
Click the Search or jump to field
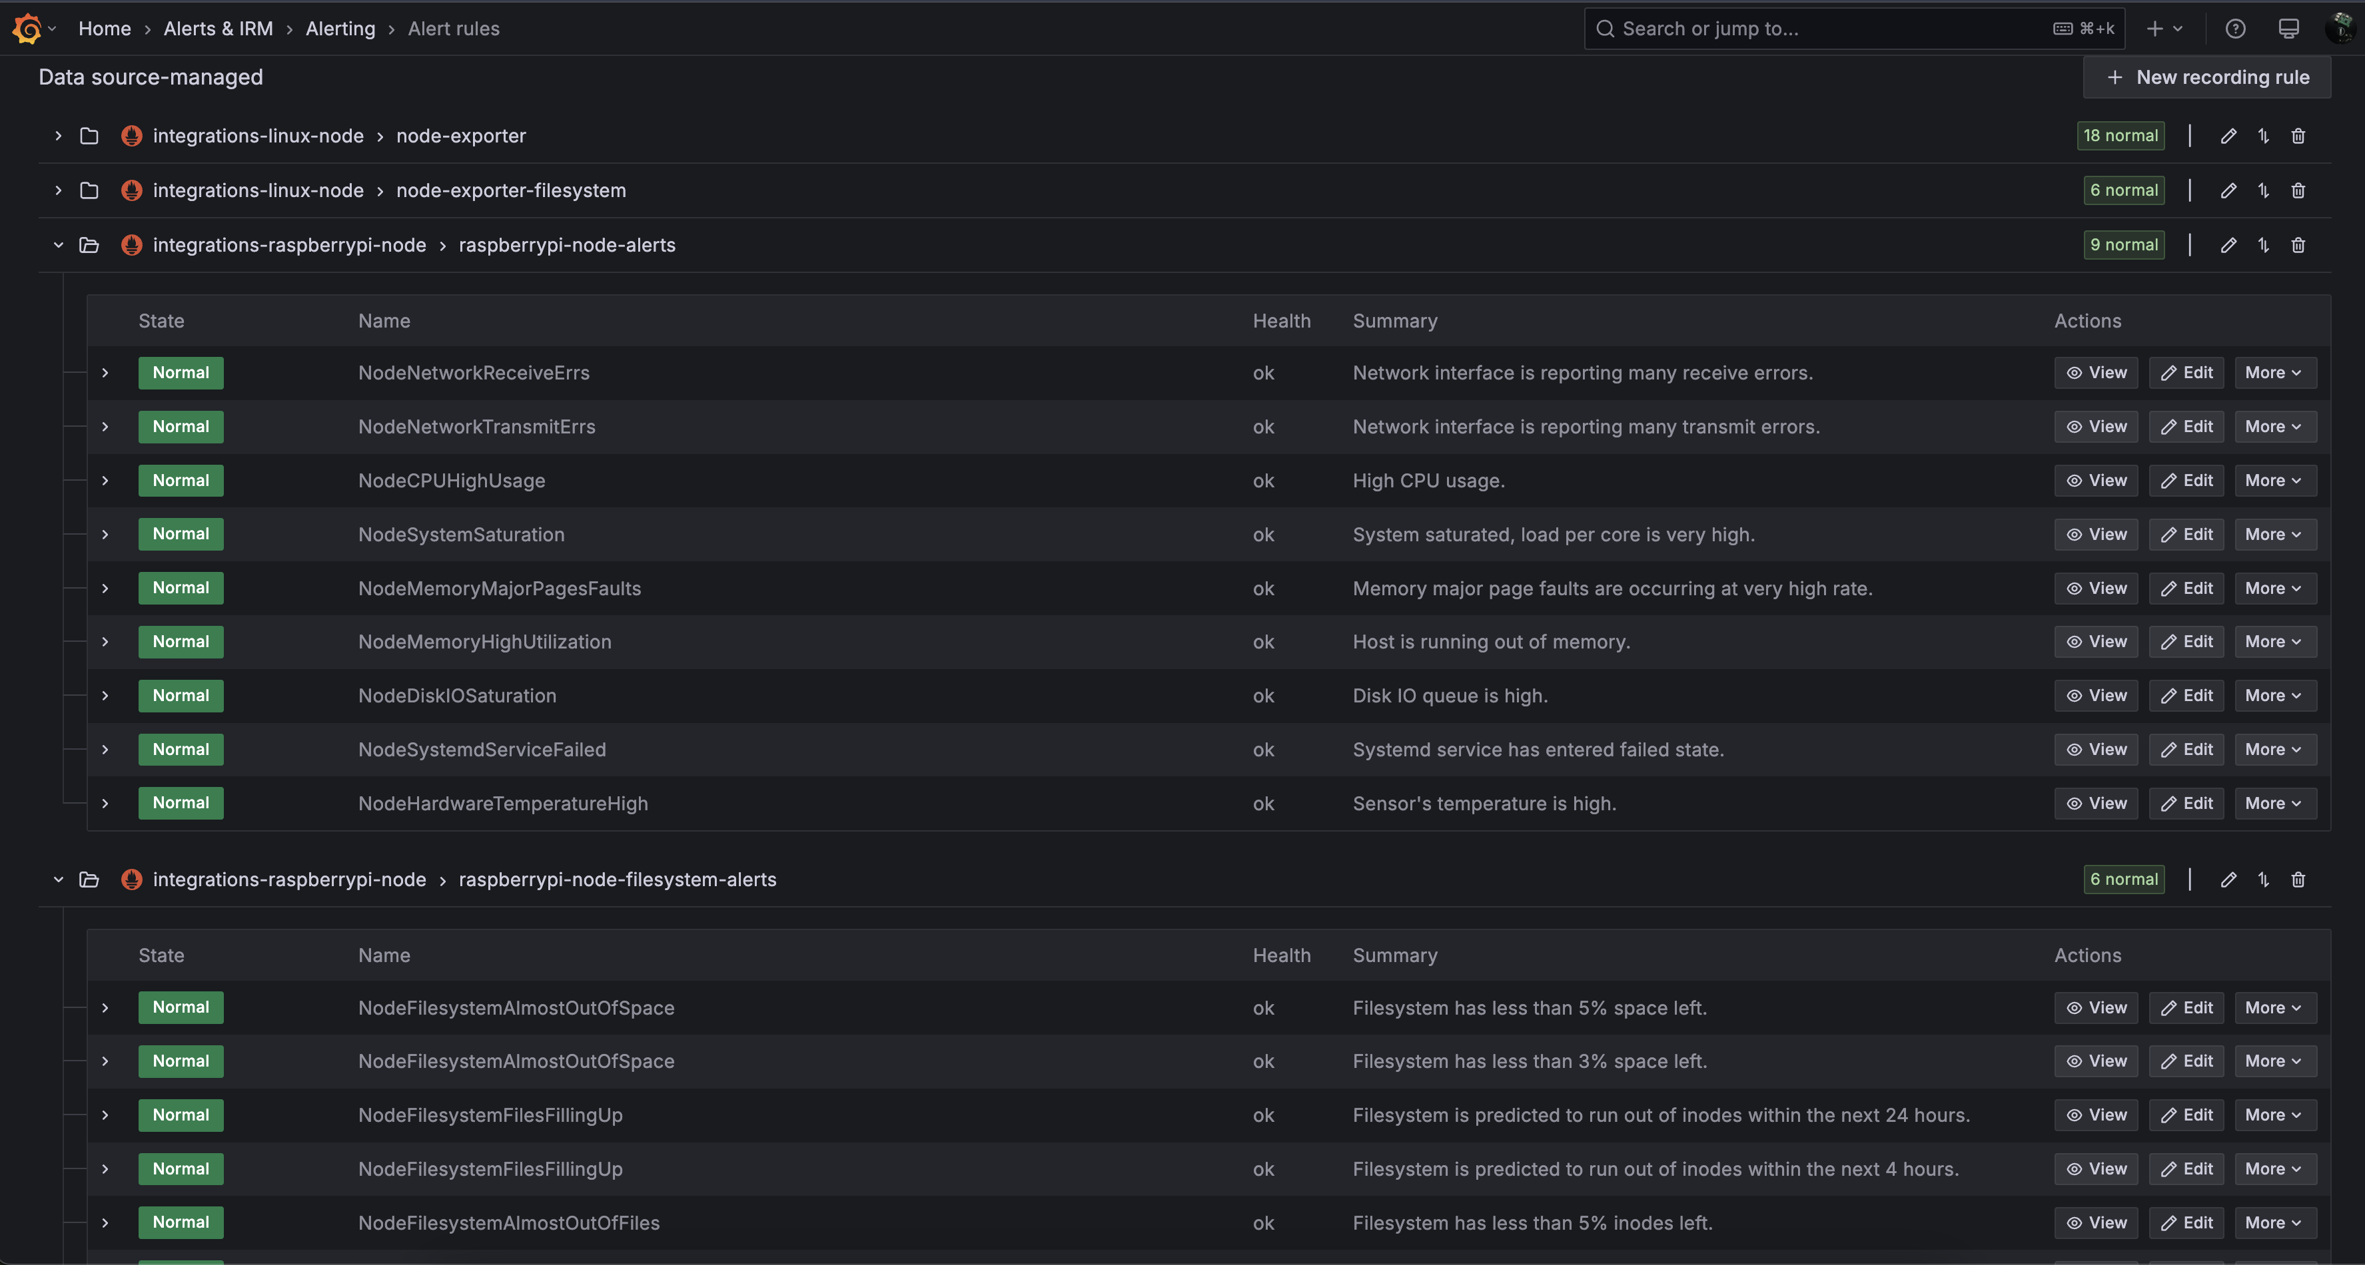click(x=1827, y=29)
